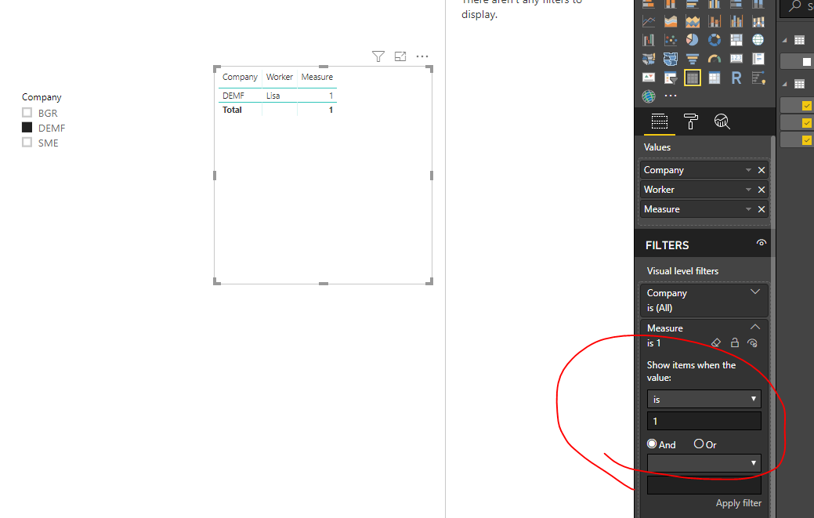
Task: Select the ArcGIS Maps visualization icon
Action: coord(649,96)
